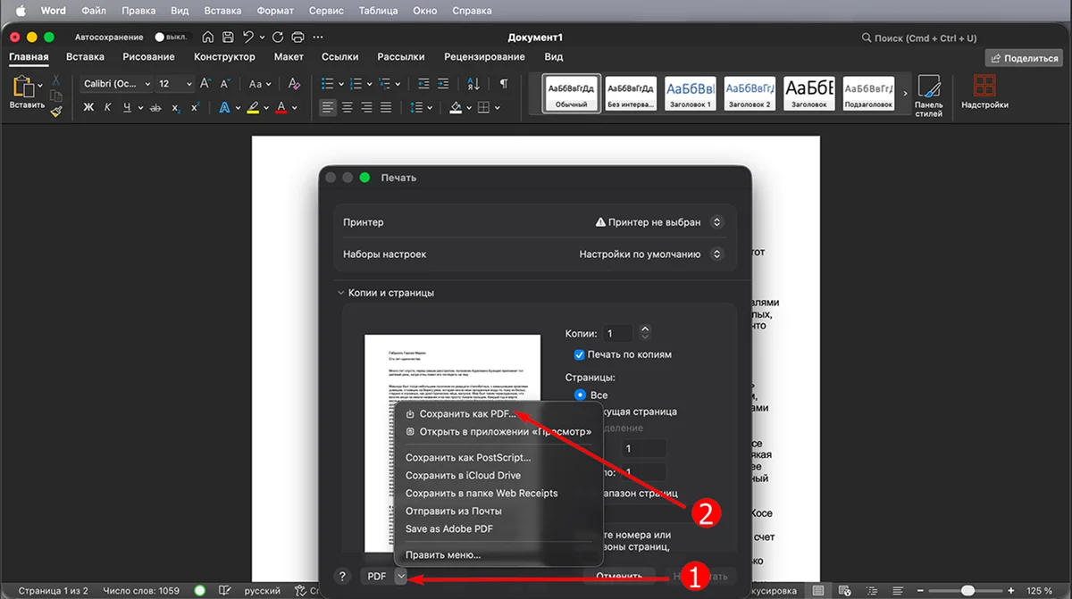Open the Рецензирование ribbon tab

coord(484,56)
